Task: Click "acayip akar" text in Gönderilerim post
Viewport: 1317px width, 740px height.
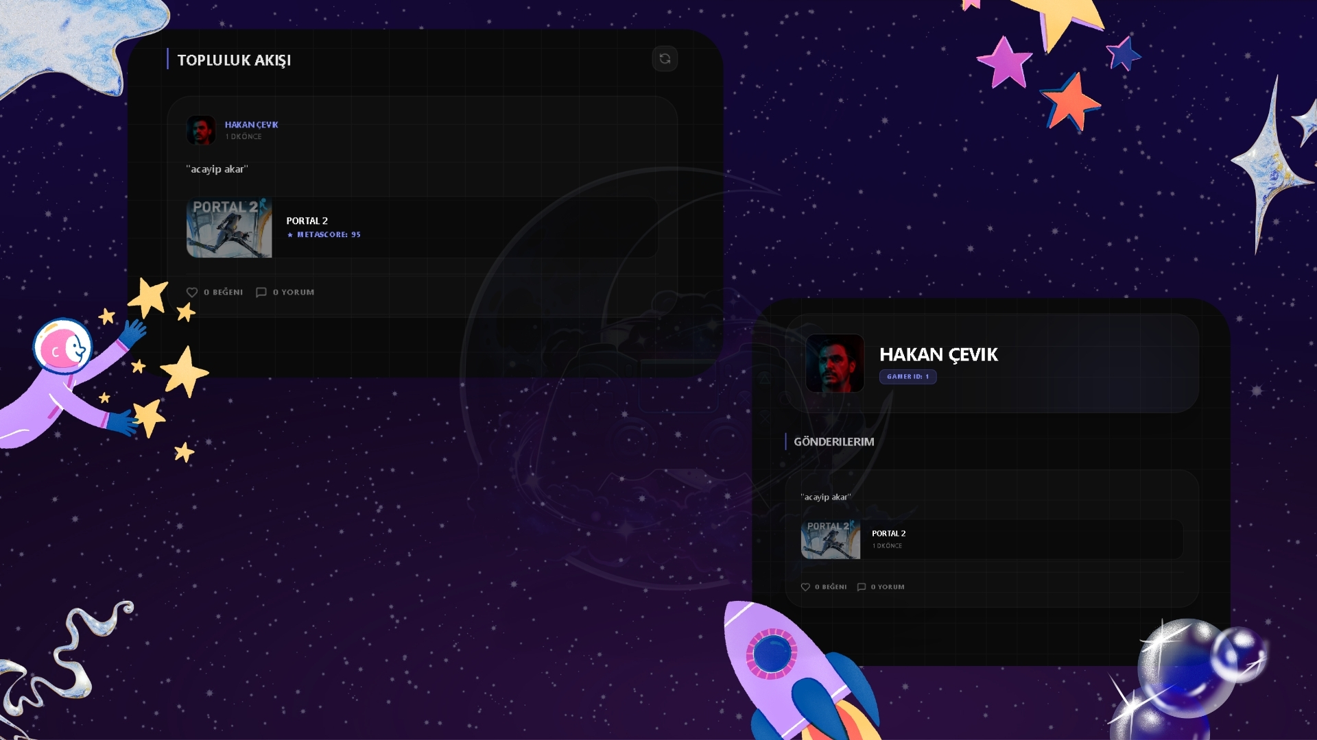Action: pyautogui.click(x=825, y=497)
